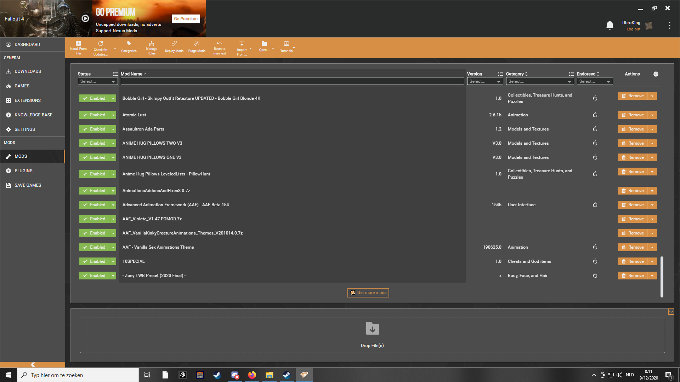Collapse the drop zone panel
The height and width of the screenshot is (382, 680).
tap(671, 312)
